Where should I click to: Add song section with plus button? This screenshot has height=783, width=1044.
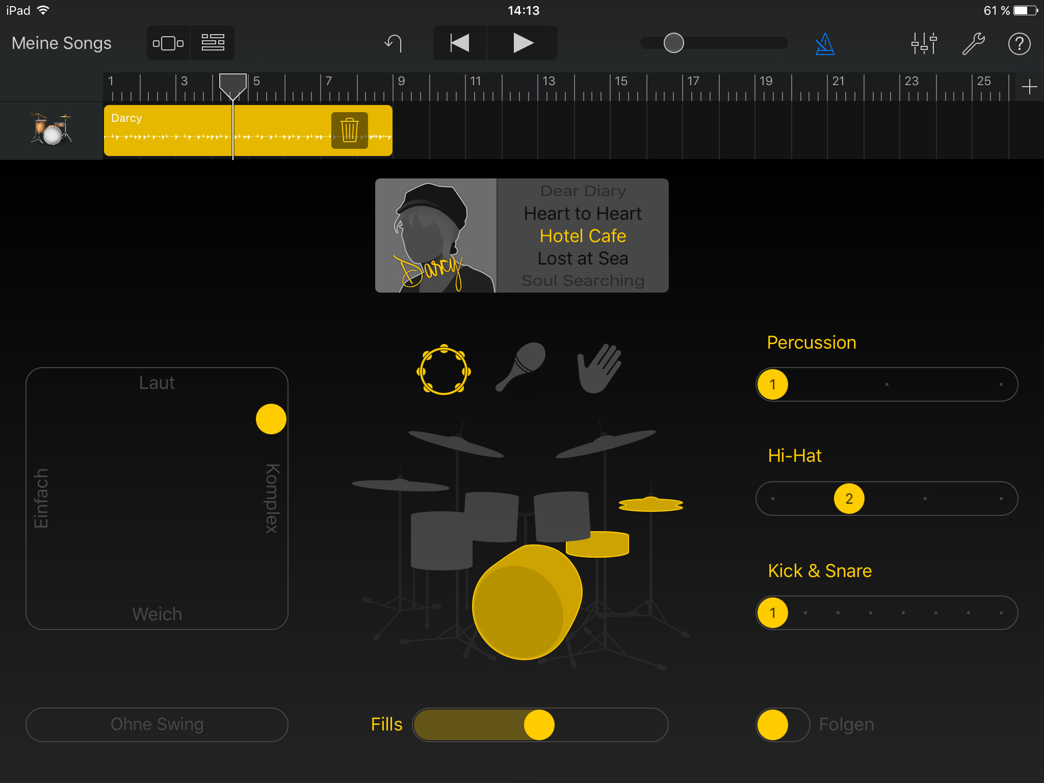(x=1029, y=87)
